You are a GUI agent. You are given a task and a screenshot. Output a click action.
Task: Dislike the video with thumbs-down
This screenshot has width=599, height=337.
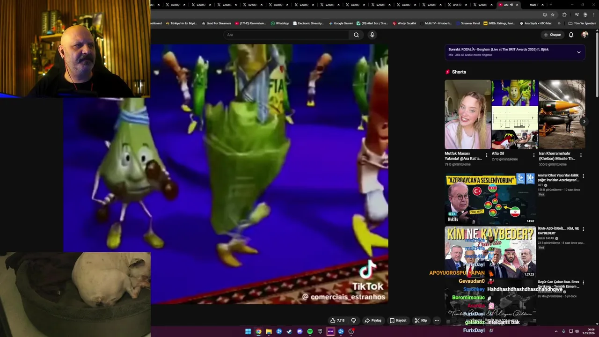pyautogui.click(x=354, y=321)
